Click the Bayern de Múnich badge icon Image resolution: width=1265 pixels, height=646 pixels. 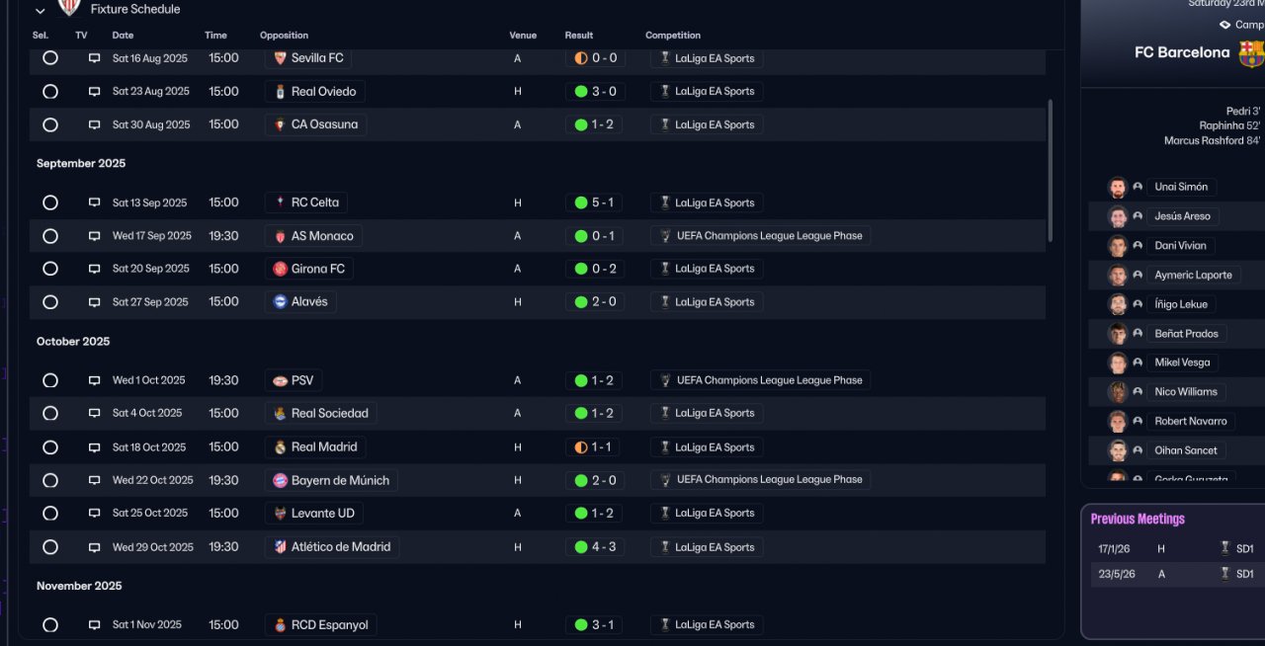[280, 481]
